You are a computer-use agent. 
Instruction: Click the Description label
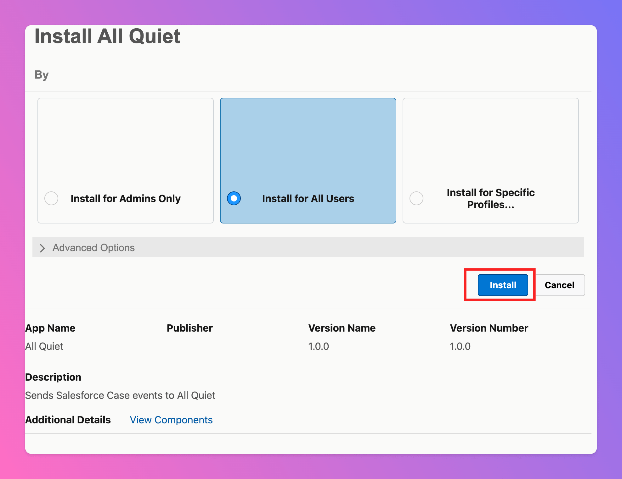pos(53,377)
